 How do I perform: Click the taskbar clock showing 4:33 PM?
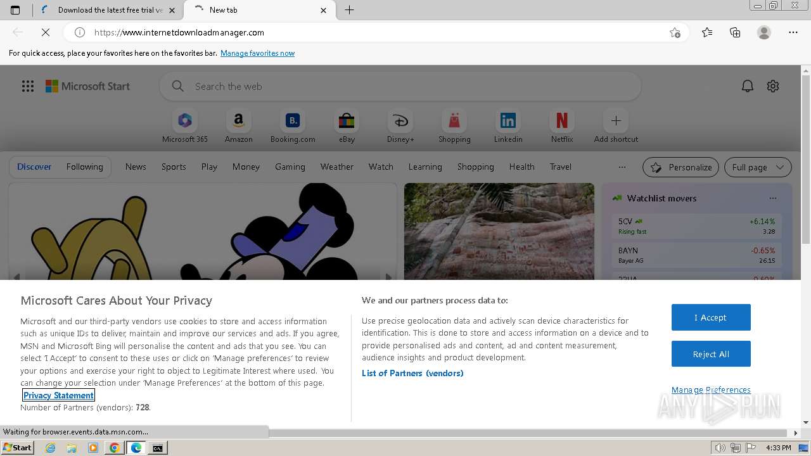(x=778, y=448)
